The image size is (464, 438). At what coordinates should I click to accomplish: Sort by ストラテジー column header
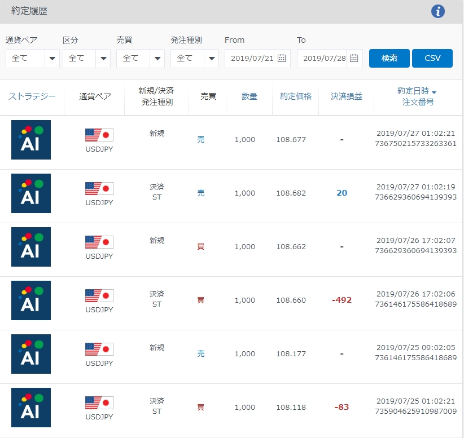(32, 96)
